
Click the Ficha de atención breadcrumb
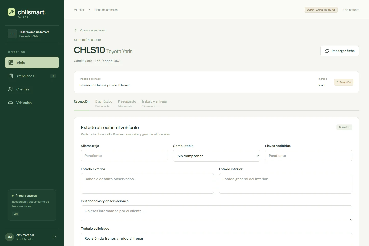[x=106, y=10]
